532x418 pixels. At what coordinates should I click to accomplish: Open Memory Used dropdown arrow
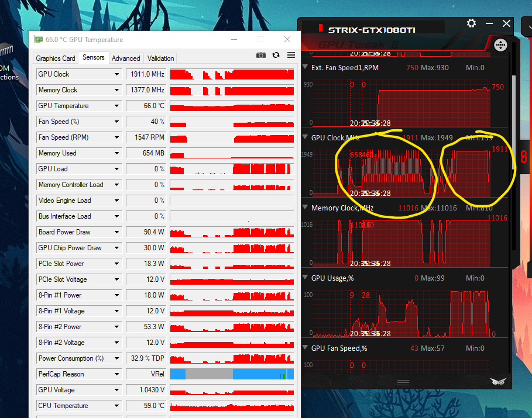116,153
